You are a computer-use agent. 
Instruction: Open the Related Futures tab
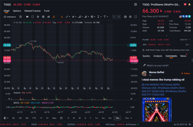33,11
